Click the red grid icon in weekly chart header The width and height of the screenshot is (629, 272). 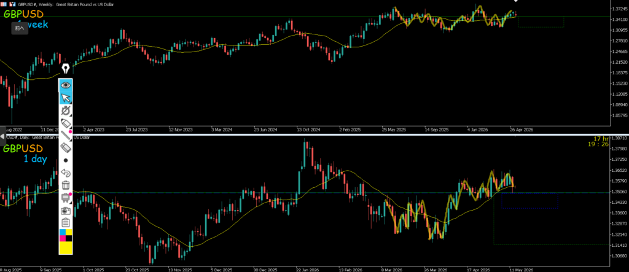pos(3,3)
